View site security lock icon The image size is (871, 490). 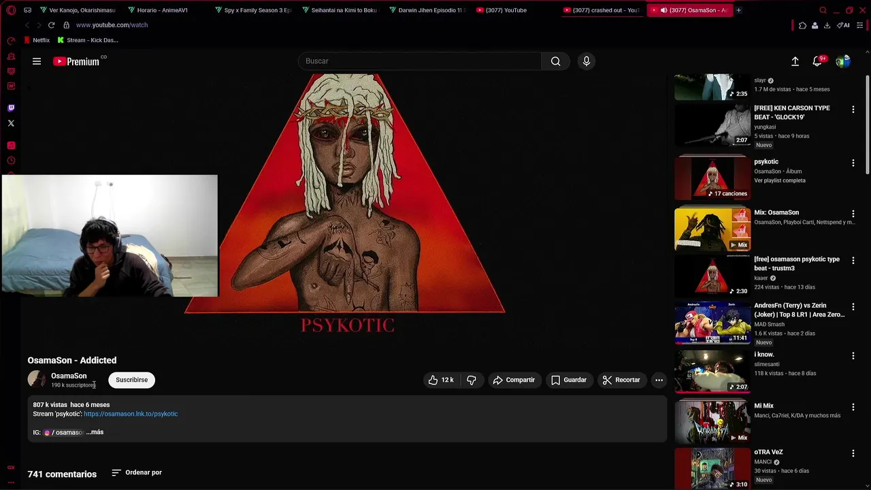click(x=66, y=25)
